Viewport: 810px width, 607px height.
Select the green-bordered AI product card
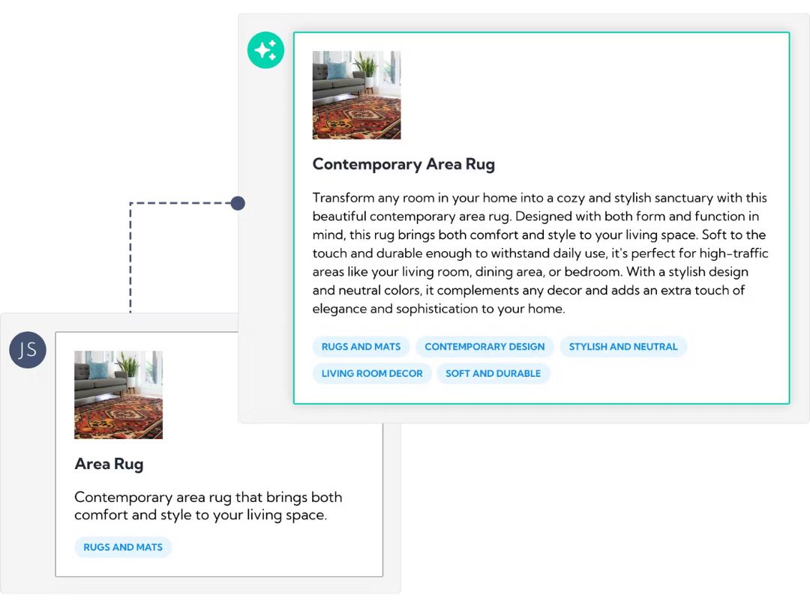tap(541, 218)
